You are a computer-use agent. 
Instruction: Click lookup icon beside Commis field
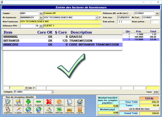41,13
